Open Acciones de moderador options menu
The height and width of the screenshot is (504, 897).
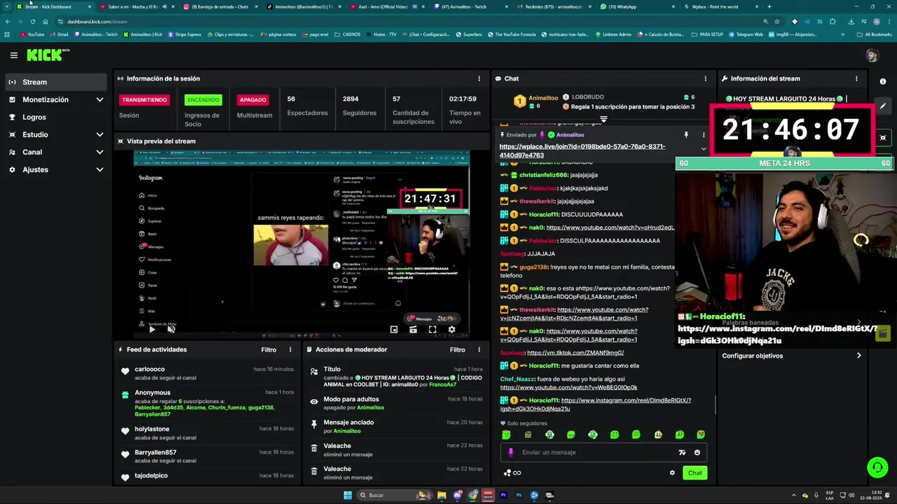(479, 349)
